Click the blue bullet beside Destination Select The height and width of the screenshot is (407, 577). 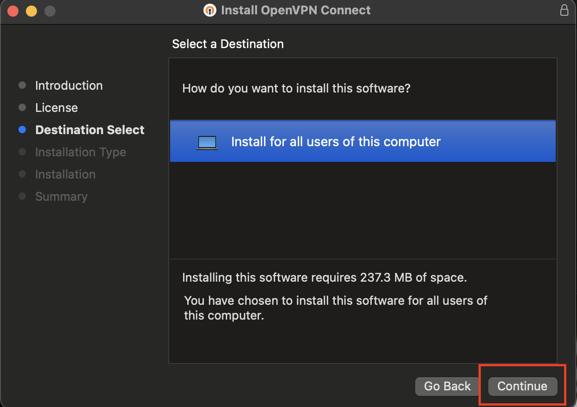pos(22,130)
